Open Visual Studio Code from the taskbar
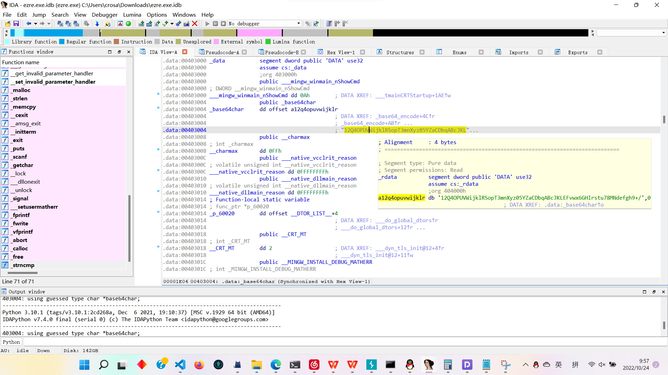 180,365
